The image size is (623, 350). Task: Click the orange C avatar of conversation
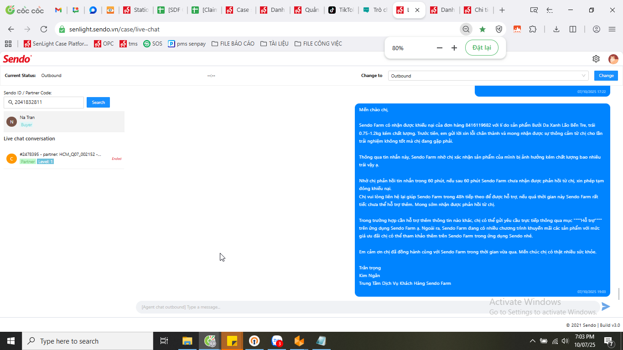coord(11,159)
